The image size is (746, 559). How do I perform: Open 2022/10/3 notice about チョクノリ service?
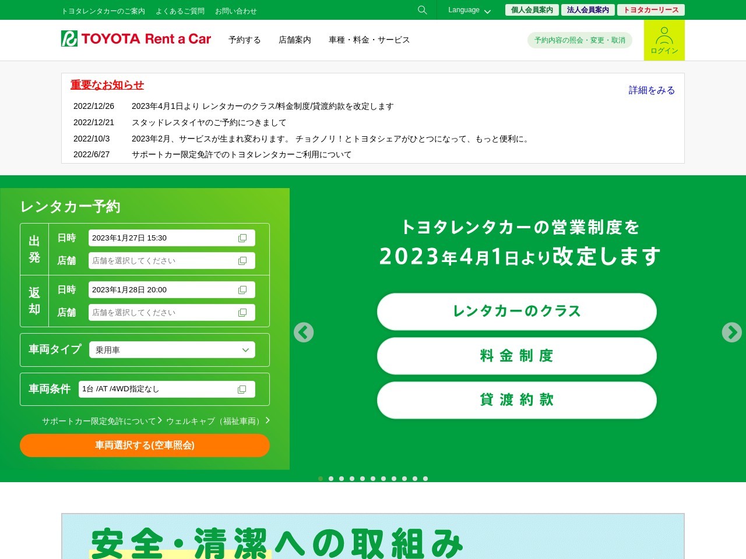[332, 139]
